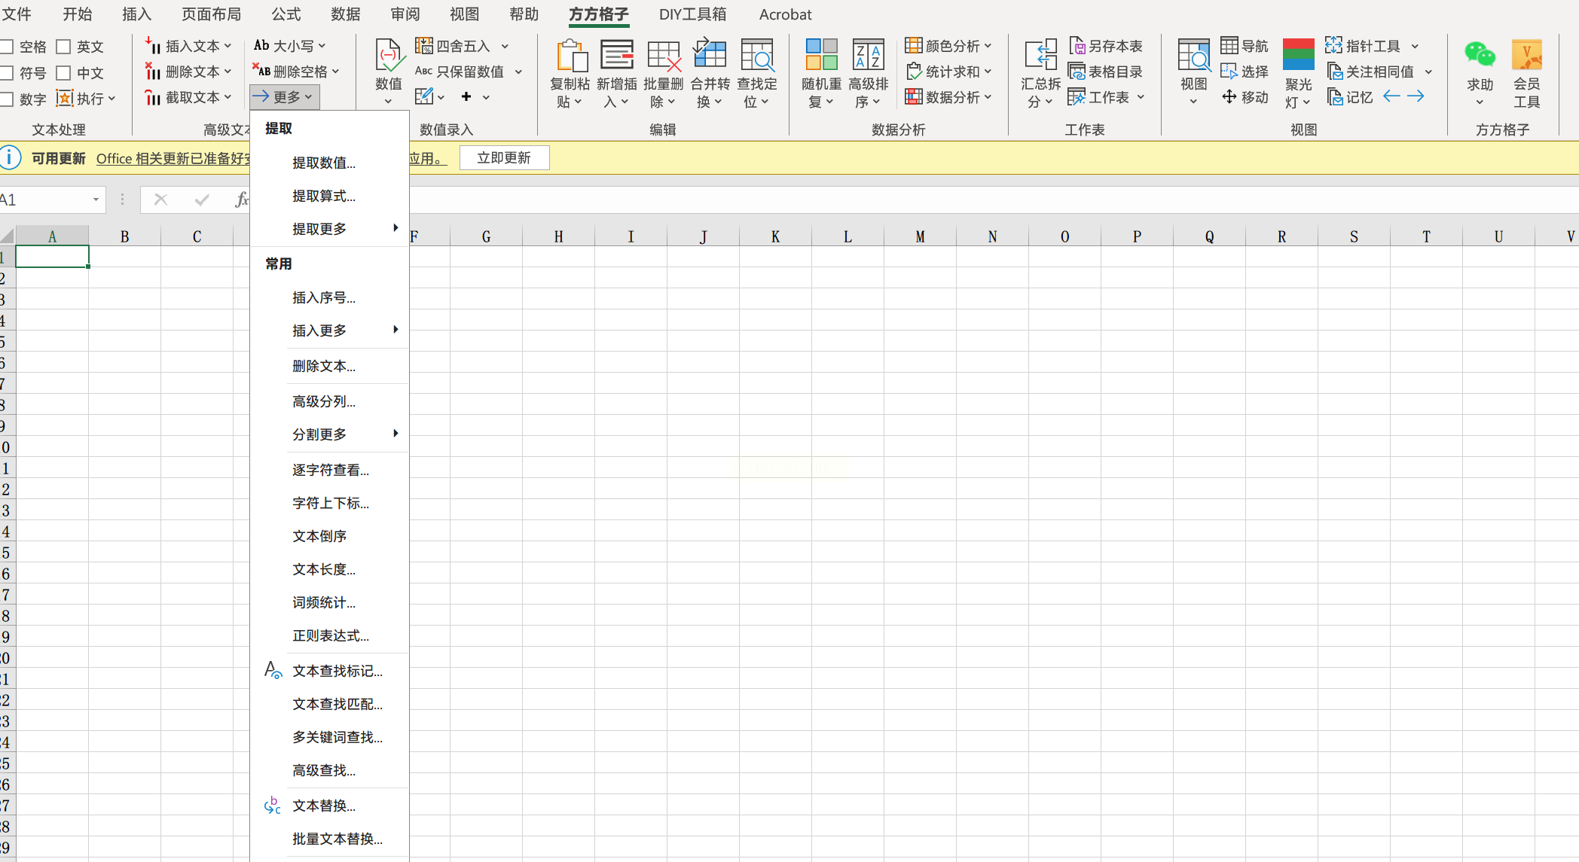1579x862 pixels.
Task: Click the Name Box showing A1
Action: (x=45, y=200)
